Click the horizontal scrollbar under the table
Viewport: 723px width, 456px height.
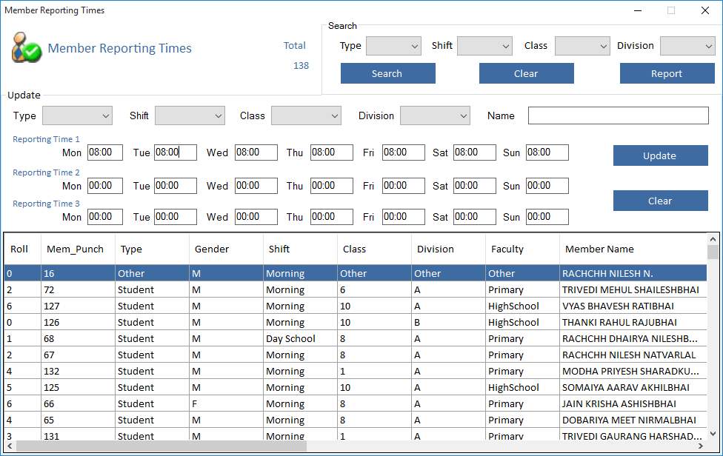(x=356, y=446)
